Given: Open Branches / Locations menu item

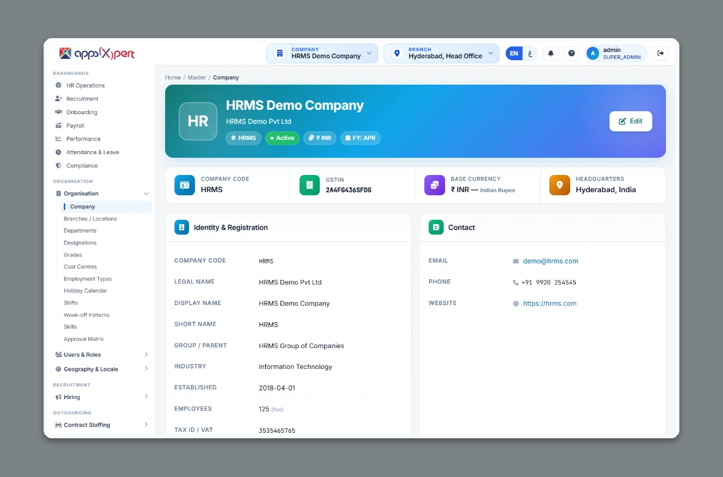Looking at the screenshot, I should pyautogui.click(x=90, y=219).
